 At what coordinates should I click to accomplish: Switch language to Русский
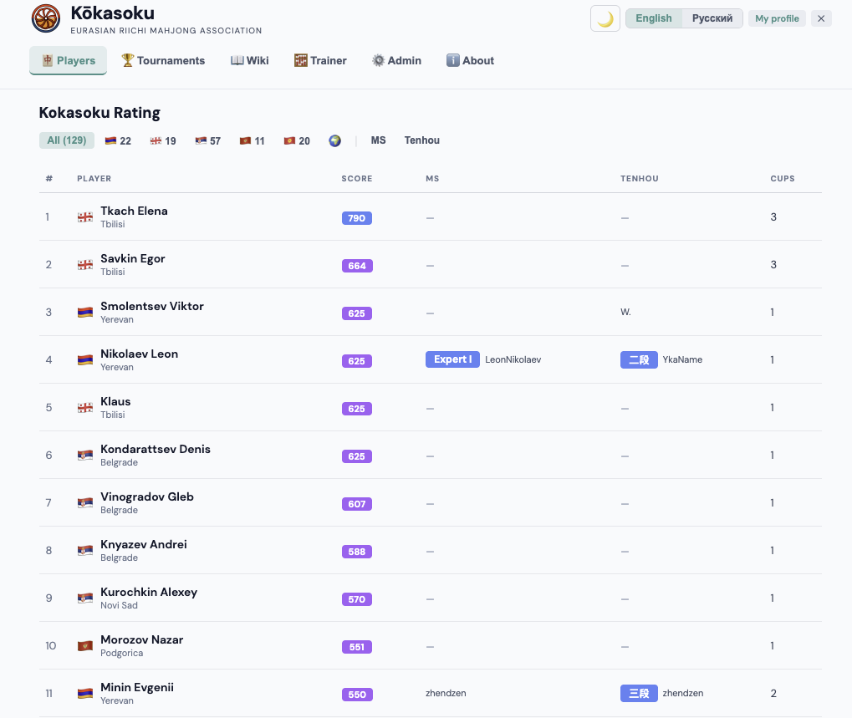click(712, 18)
